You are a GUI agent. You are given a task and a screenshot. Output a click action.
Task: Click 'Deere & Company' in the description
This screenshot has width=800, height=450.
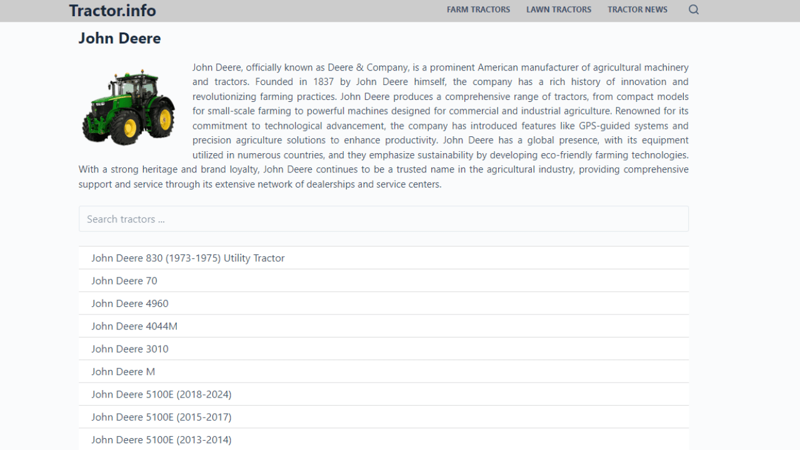point(368,67)
